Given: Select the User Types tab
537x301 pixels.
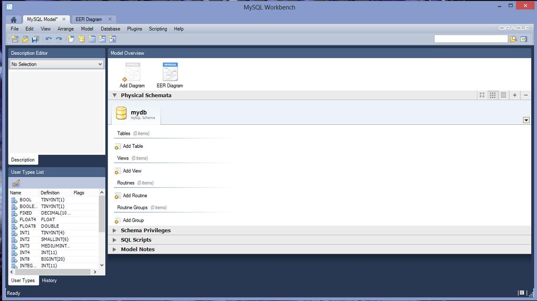Looking at the screenshot, I should click(23, 280).
